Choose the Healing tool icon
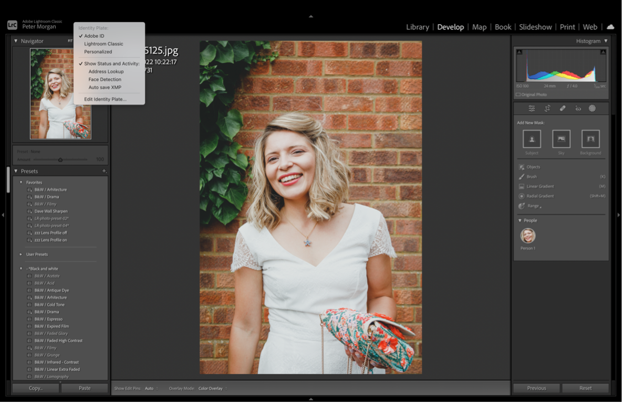The image size is (624, 404). [563, 109]
